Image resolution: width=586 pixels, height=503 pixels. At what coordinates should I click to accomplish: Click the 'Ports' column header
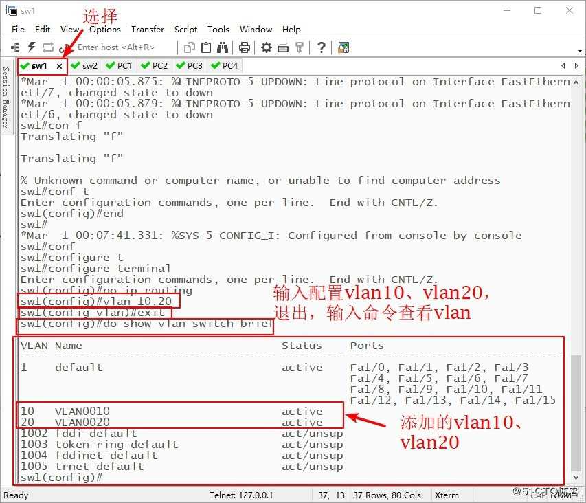(367, 346)
